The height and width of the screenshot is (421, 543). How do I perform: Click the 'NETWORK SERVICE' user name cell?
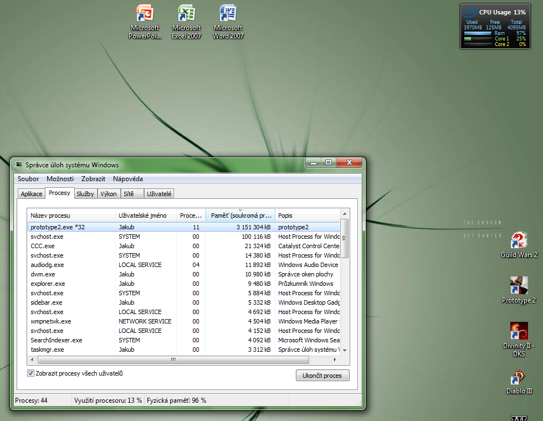pos(145,321)
